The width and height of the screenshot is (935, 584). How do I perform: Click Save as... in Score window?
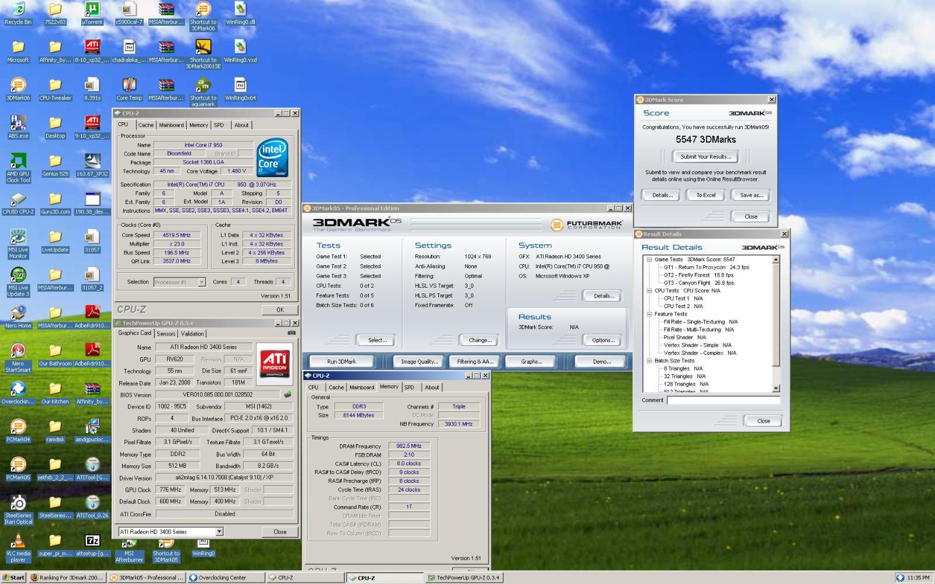tap(751, 195)
